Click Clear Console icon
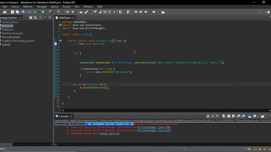The width and height of the screenshot is (271, 152). tap(224, 116)
